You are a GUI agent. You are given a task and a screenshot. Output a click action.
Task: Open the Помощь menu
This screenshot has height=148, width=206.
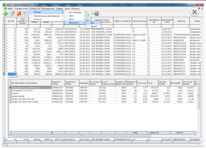coord(75,9)
